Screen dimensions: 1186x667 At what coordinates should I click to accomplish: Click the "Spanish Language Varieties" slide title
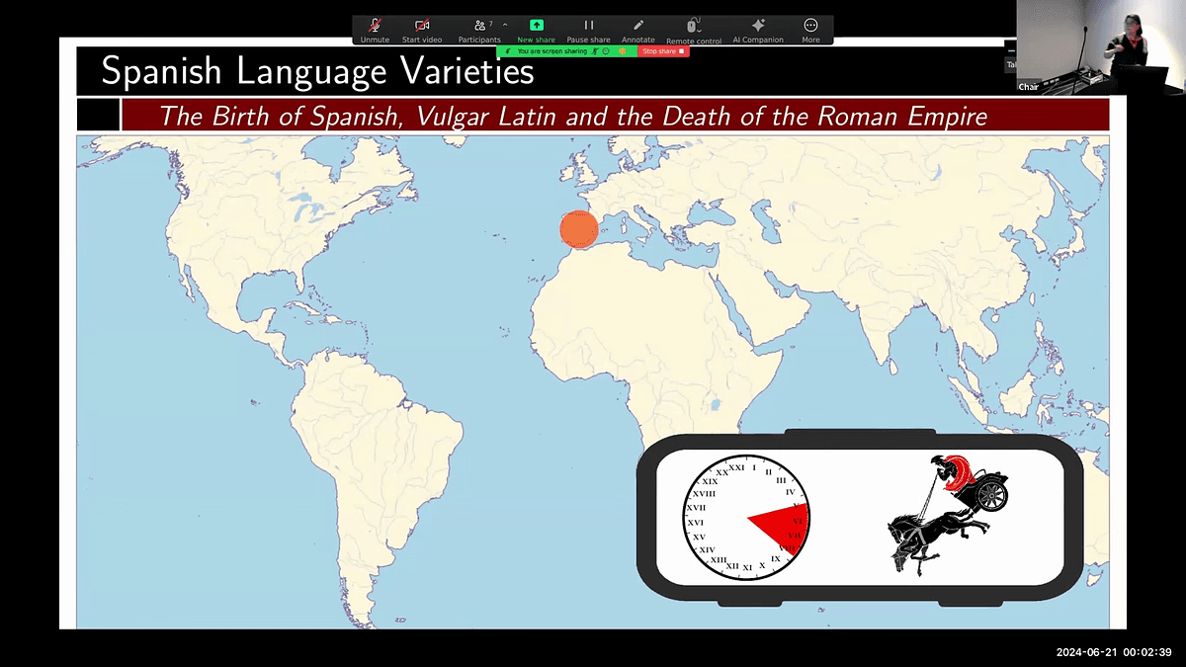[317, 70]
